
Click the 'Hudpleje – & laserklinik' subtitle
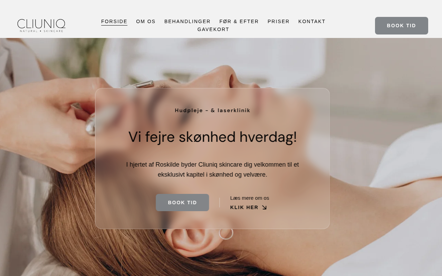[x=212, y=110]
